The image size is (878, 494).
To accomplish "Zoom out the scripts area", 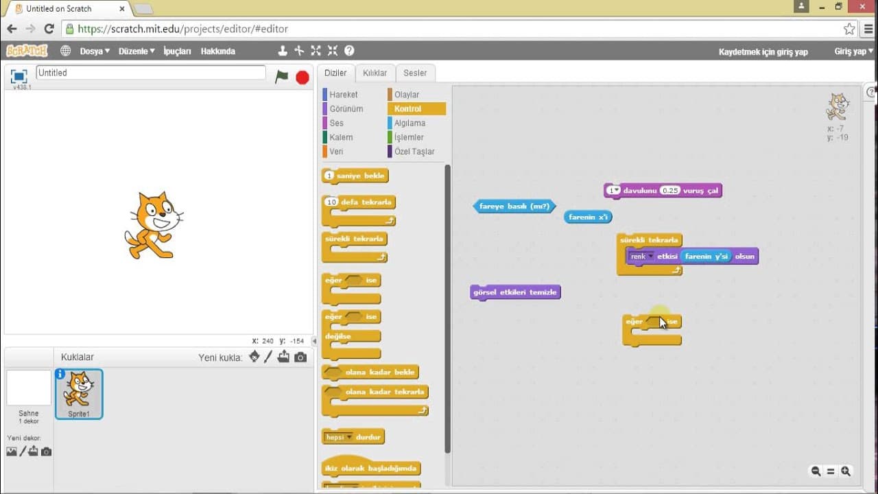I will 816,471.
